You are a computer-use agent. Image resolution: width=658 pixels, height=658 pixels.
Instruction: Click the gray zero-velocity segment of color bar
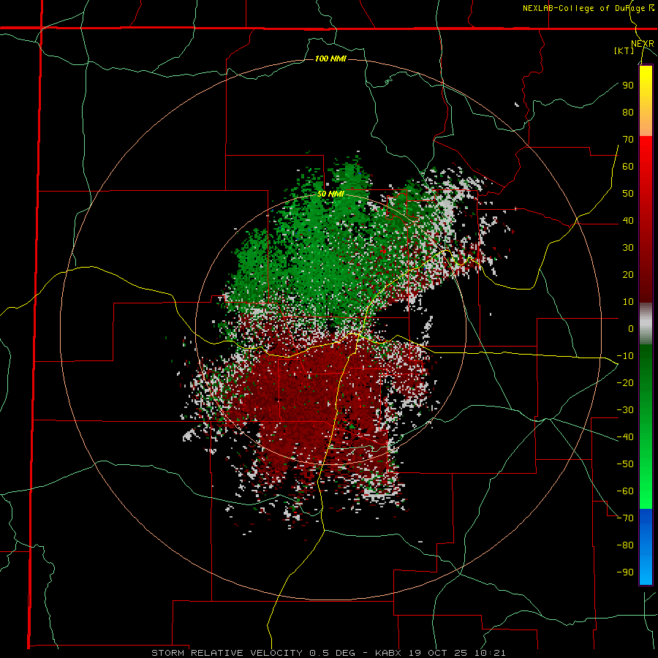646,323
